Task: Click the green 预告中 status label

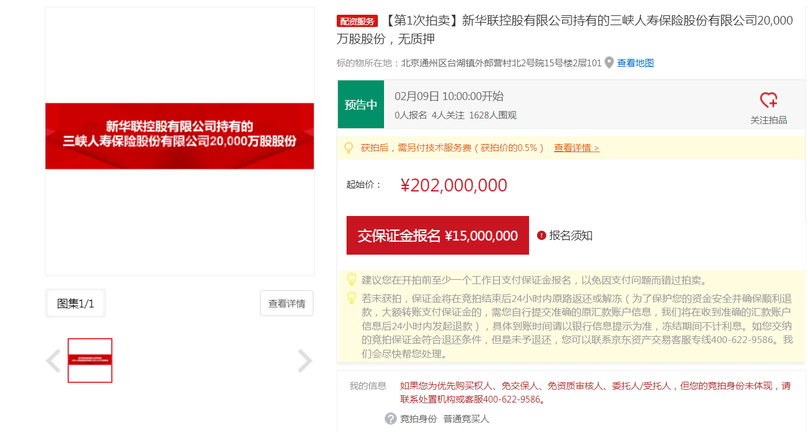Action: [x=361, y=105]
